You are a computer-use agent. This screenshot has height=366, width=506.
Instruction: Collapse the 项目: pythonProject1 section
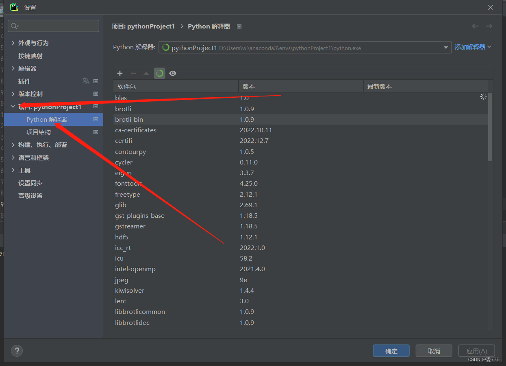(13, 107)
